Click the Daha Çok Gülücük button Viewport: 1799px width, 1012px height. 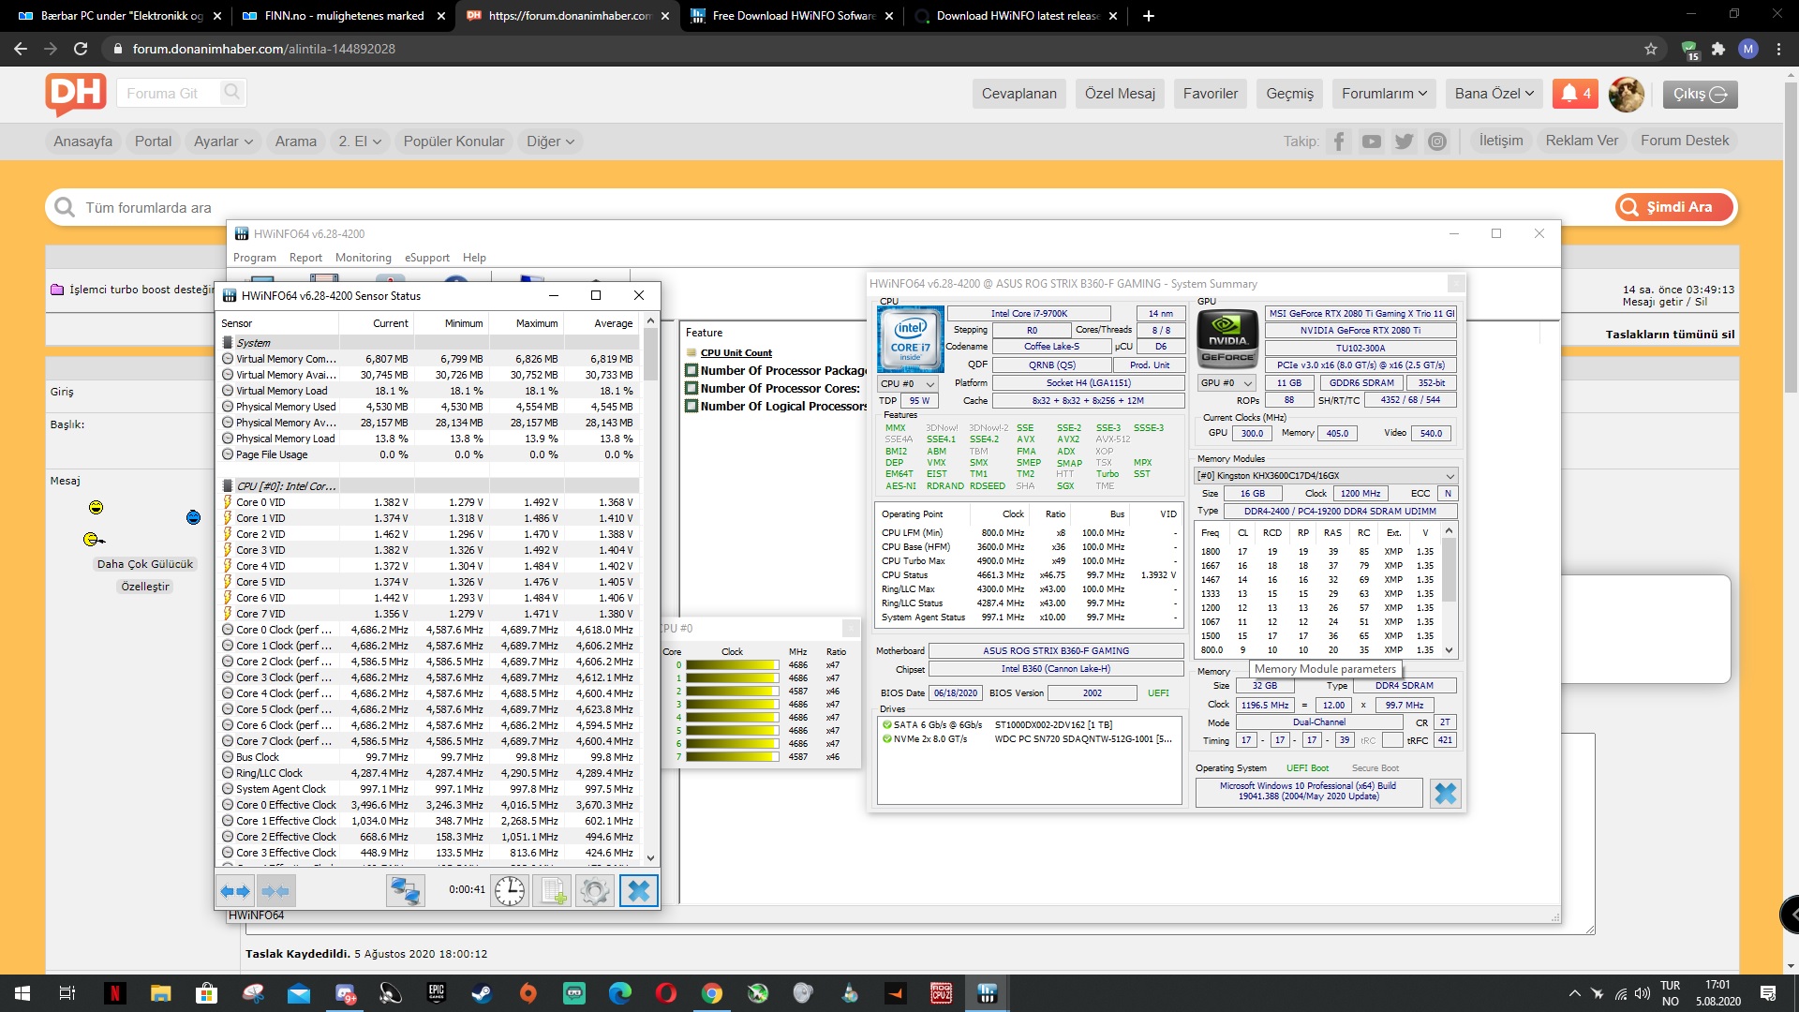tap(145, 564)
